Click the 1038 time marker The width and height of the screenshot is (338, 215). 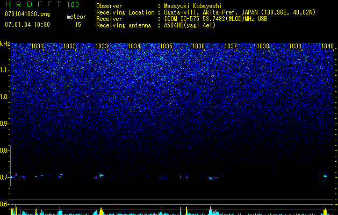[263, 46]
